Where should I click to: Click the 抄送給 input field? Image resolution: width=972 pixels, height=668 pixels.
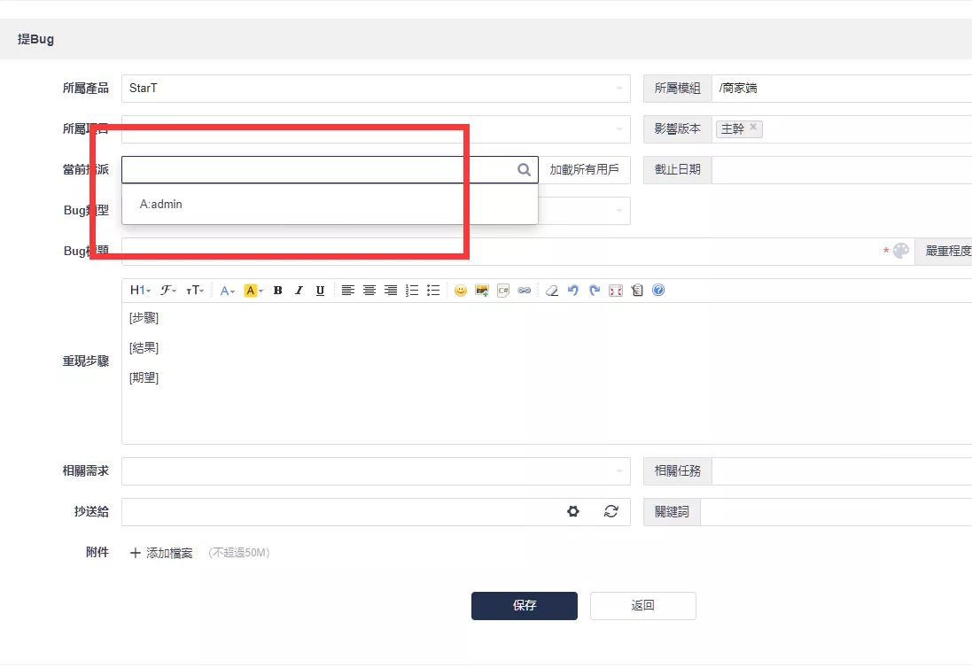341,512
